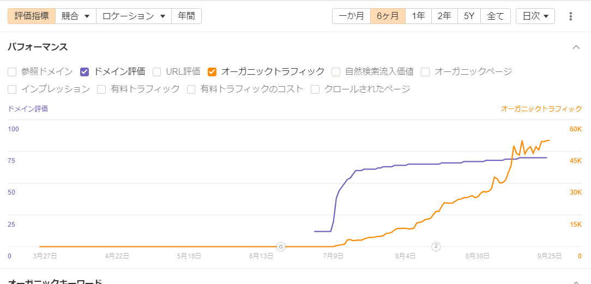This screenshot has width=591, height=284.
Task: Disable the オーガニックトラフィック checkbox
Action: point(212,71)
